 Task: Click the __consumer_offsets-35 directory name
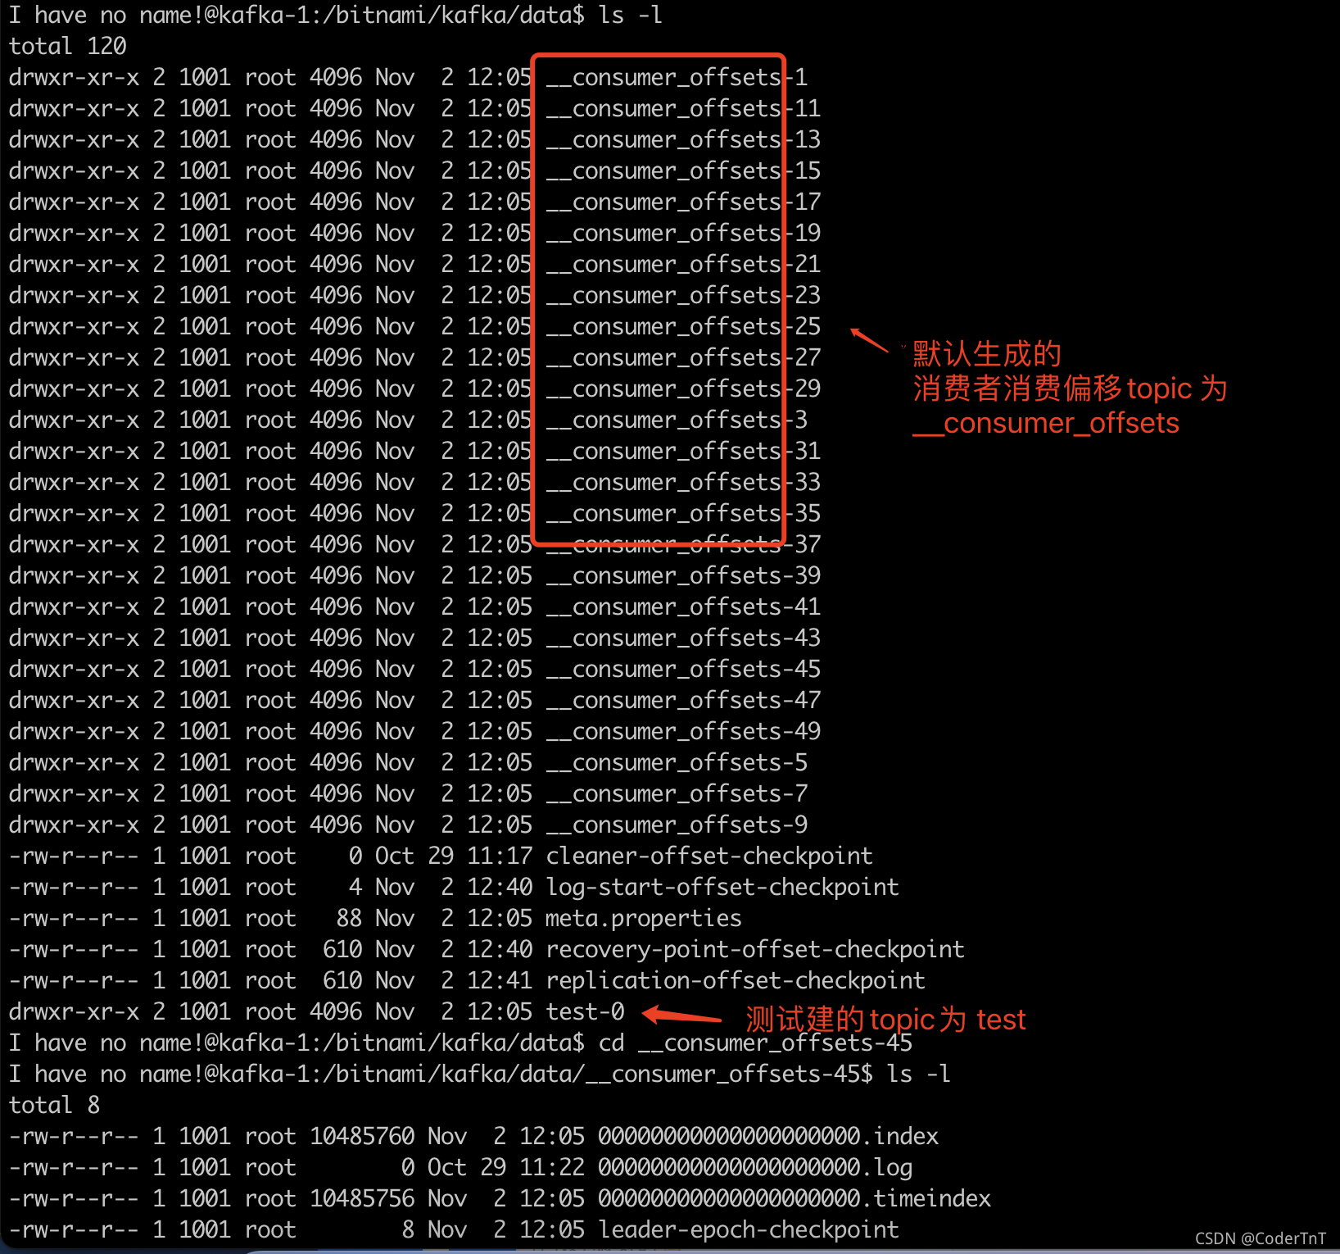click(683, 513)
